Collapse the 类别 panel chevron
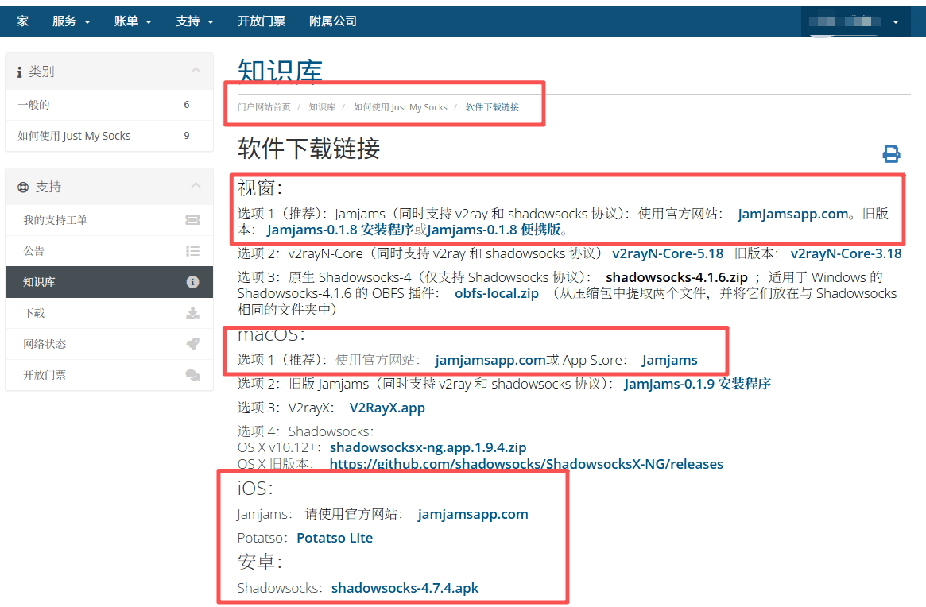The height and width of the screenshot is (607, 926). coord(196,72)
